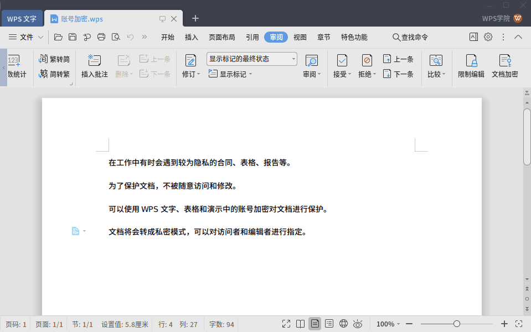Open the 页面布局 ribbon tab
Image resolution: width=531 pixels, height=332 pixels.
tap(221, 37)
